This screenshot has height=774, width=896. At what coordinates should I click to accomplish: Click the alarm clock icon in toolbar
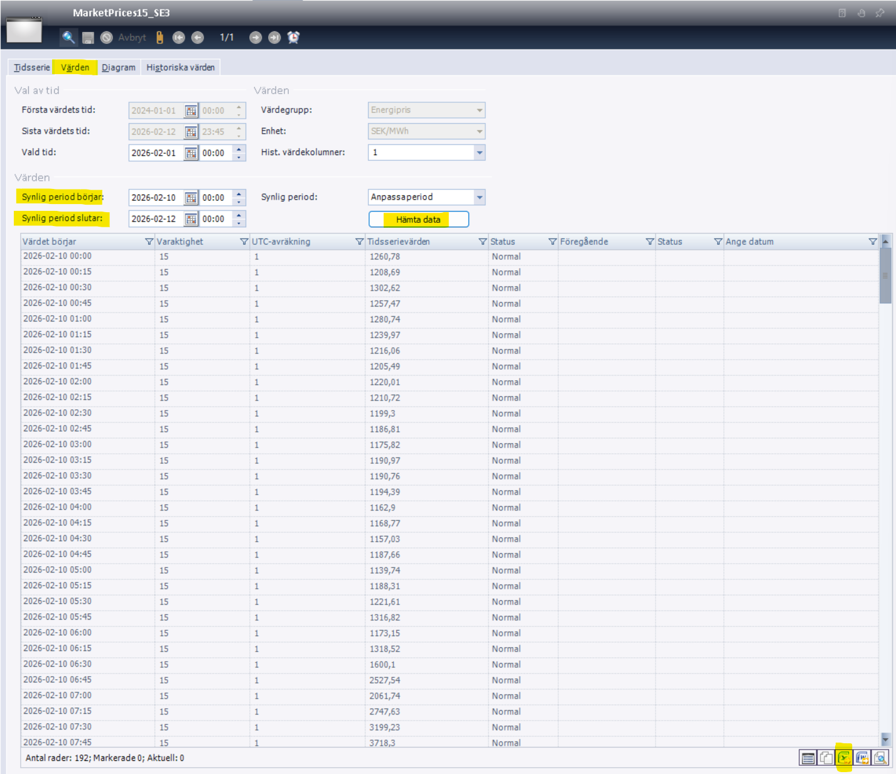293,38
